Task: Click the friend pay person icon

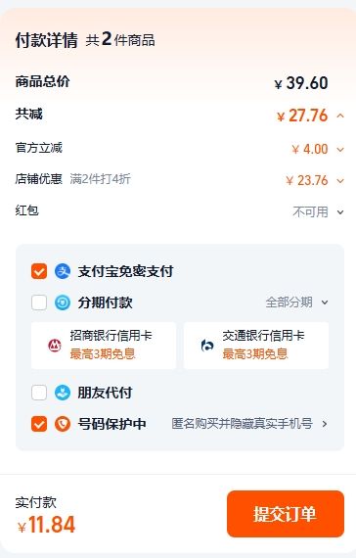Action: (x=63, y=393)
